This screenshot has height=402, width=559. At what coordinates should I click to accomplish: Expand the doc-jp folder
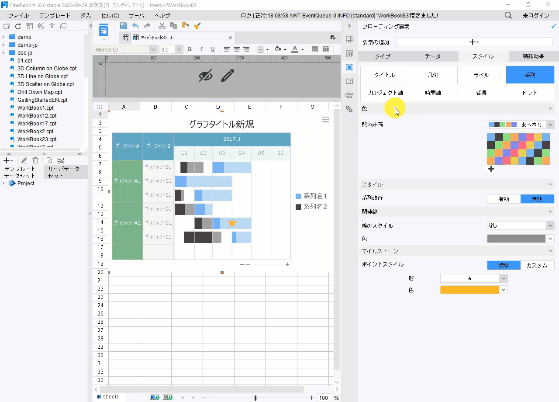click(x=3, y=53)
